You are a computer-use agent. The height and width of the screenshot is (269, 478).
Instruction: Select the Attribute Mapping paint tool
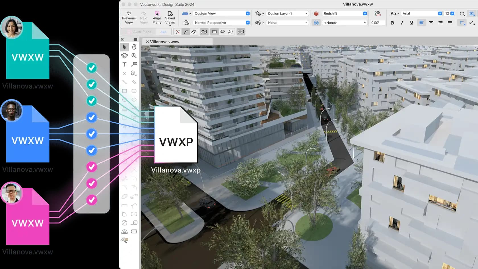[124, 240]
